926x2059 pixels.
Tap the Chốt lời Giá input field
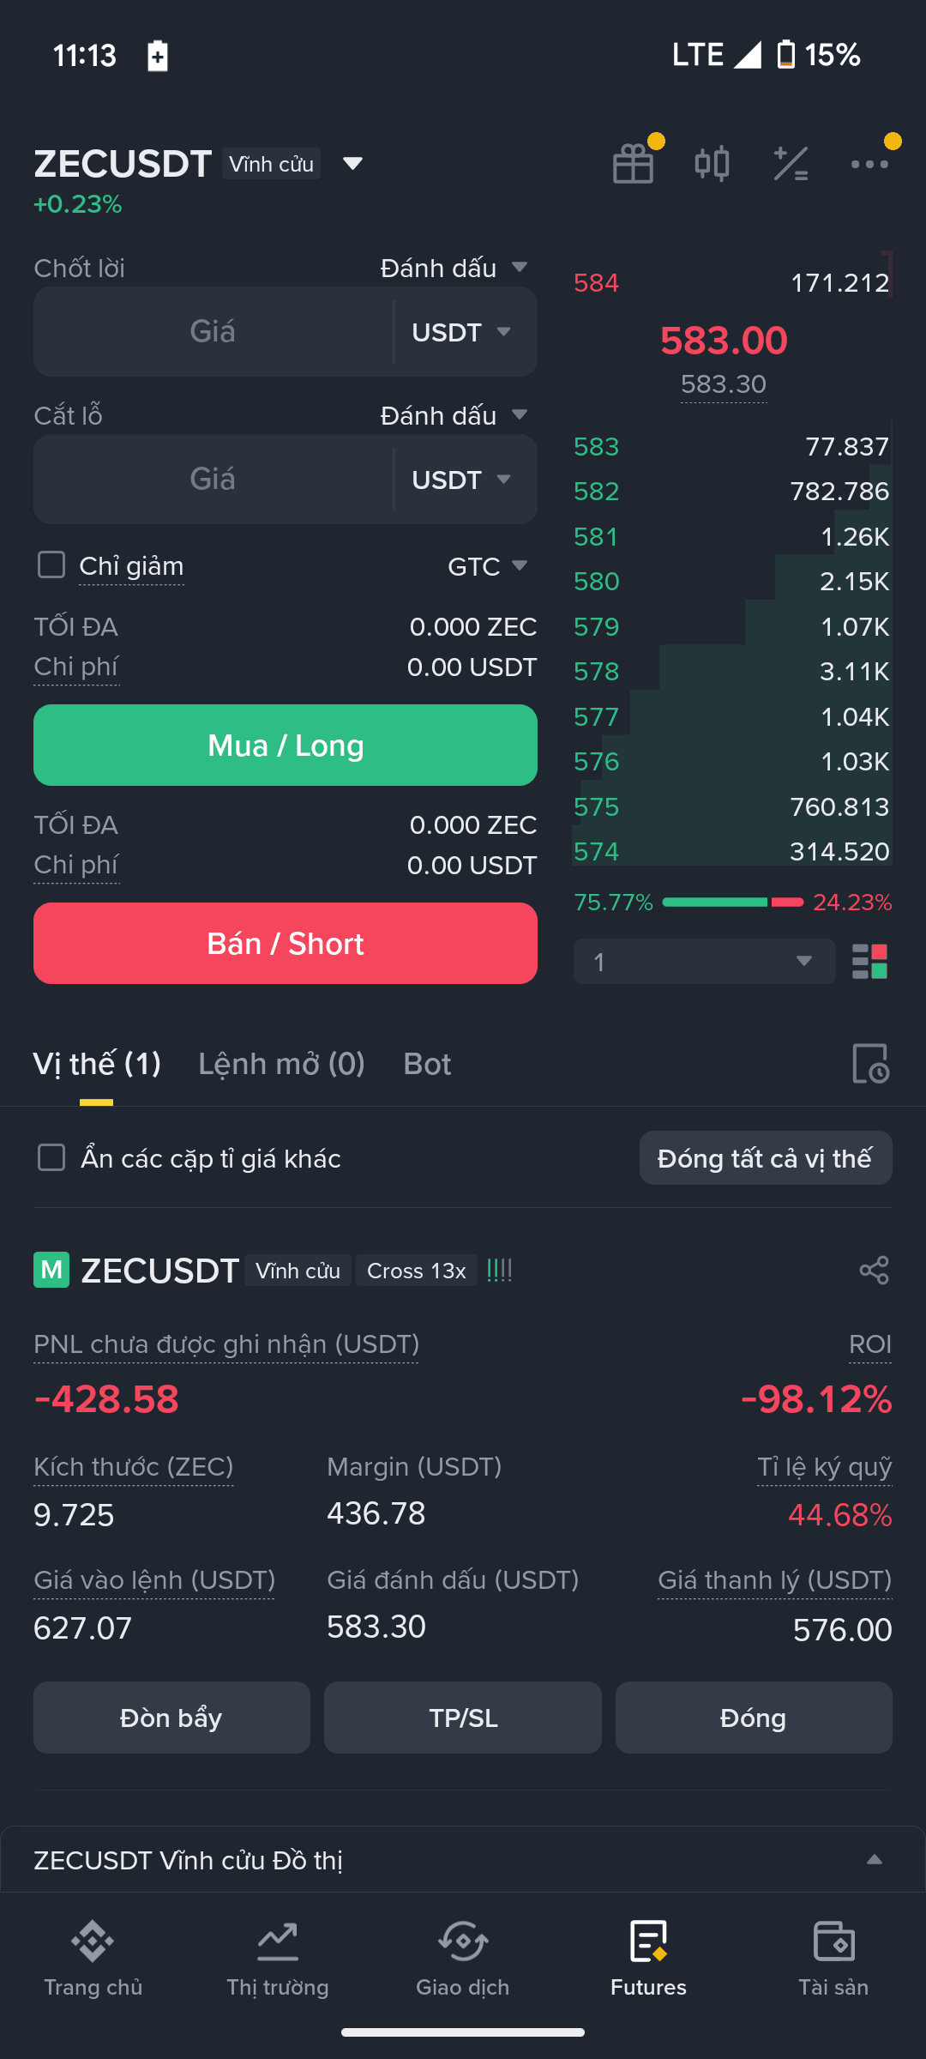pyautogui.click(x=213, y=331)
